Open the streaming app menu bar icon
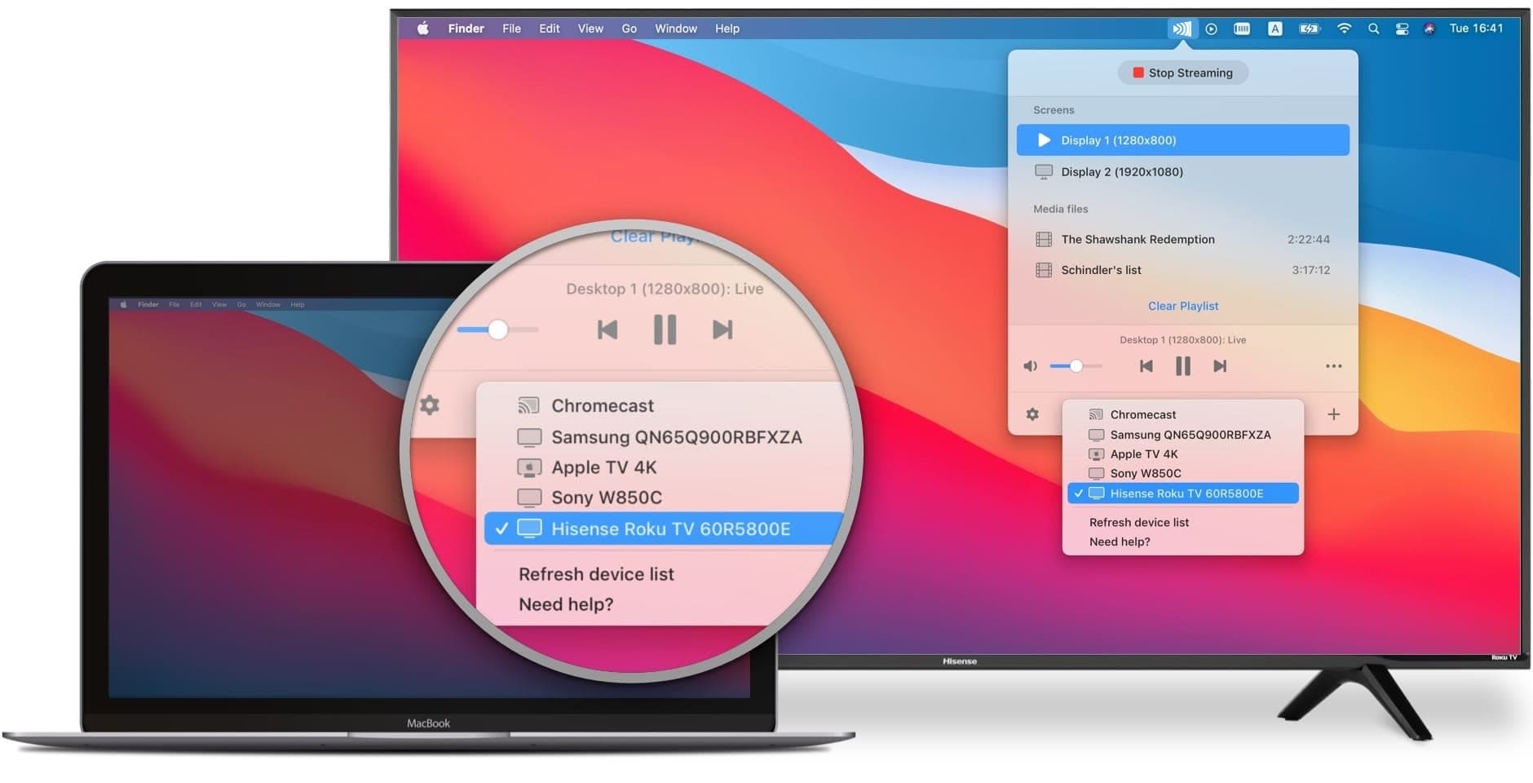Screen dimensions: 1533x783 (x=1182, y=29)
